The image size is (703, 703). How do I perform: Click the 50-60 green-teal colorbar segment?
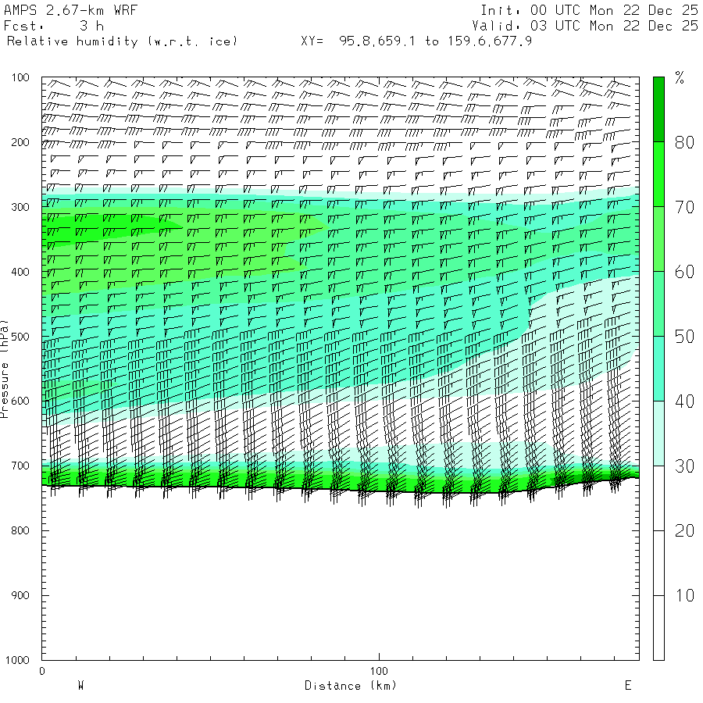pyautogui.click(x=658, y=304)
